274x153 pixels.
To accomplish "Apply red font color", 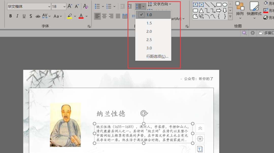I will (81, 16).
